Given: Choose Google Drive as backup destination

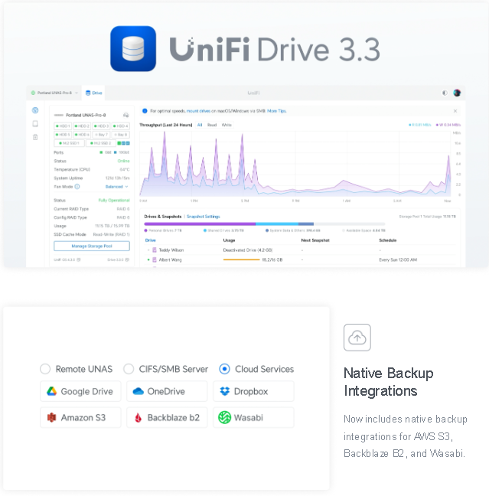Looking at the screenshot, I should pyautogui.click(x=80, y=391).
